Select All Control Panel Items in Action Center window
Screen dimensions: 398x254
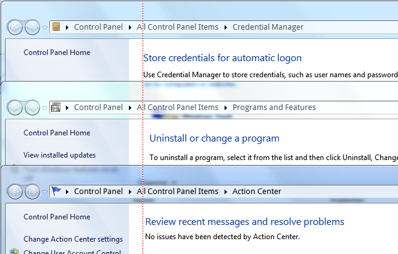point(178,192)
